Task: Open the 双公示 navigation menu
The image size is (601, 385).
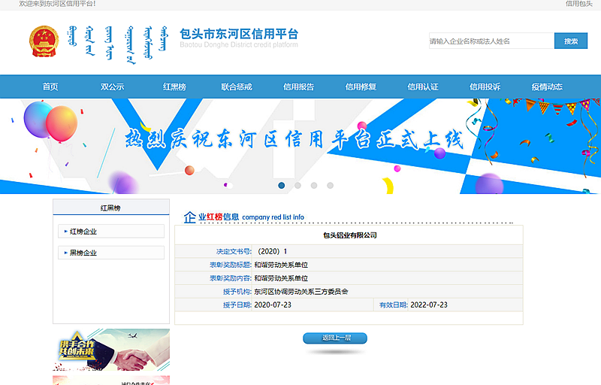Action: click(113, 87)
